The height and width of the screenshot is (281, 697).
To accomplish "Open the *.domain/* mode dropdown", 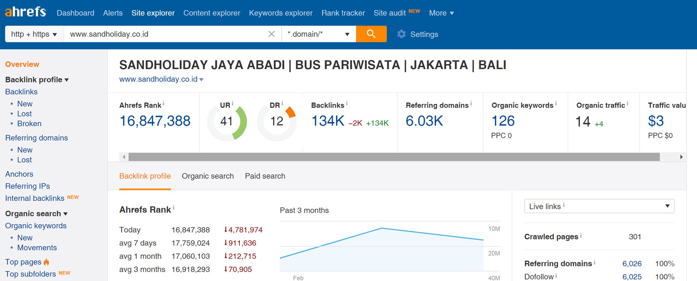I will (x=319, y=34).
